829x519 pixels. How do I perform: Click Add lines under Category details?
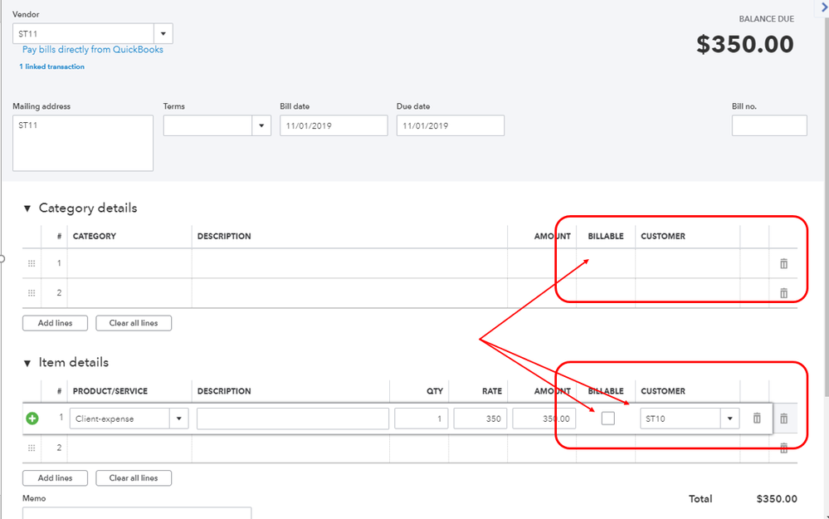click(56, 323)
